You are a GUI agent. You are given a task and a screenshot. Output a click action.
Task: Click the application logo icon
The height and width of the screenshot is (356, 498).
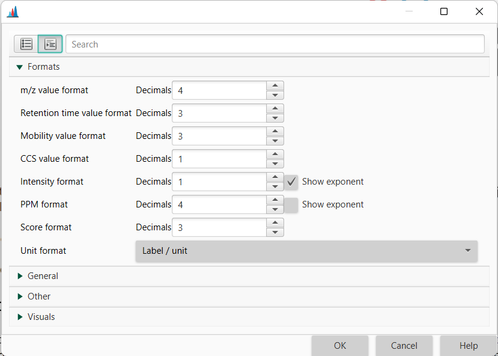click(13, 10)
